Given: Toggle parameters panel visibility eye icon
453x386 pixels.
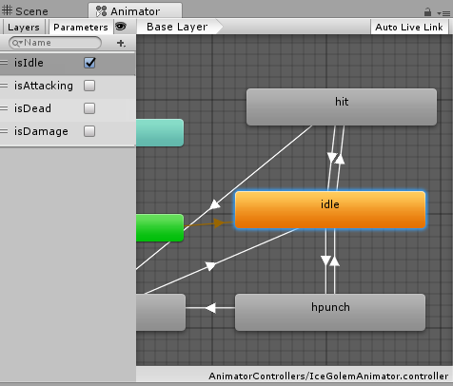Looking at the screenshot, I should (121, 27).
